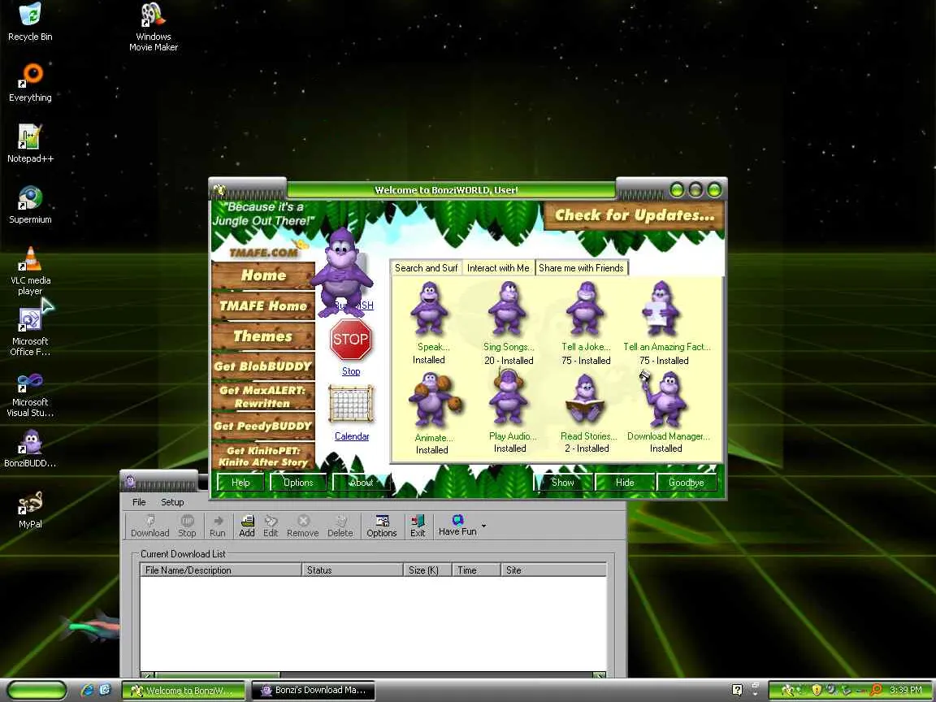Viewport: 936px width, 702px height.
Task: Open the MyPal desktop icon
Action: 30,509
